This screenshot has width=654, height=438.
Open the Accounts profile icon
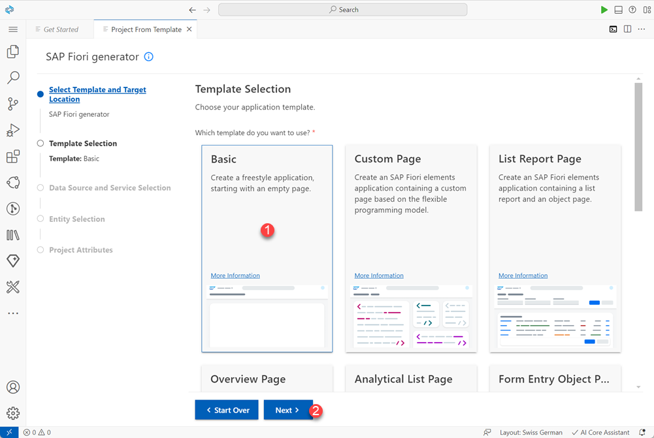(x=13, y=387)
